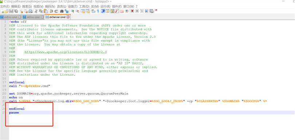
Task: Open the 插件(P) menu
Action: [117, 6]
